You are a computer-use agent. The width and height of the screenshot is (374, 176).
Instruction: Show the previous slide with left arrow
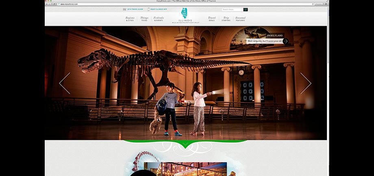click(x=65, y=83)
